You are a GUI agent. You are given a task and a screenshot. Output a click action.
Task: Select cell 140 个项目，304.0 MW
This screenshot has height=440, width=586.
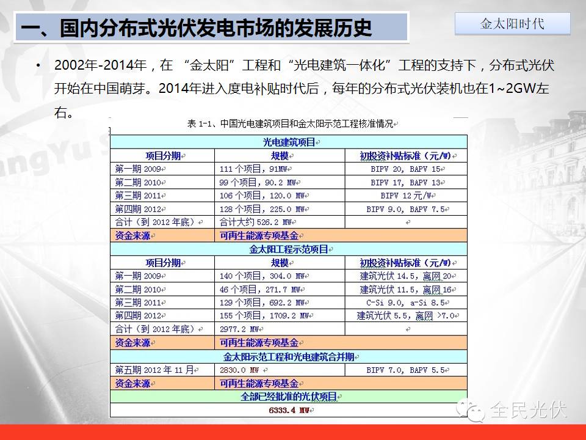280,276
